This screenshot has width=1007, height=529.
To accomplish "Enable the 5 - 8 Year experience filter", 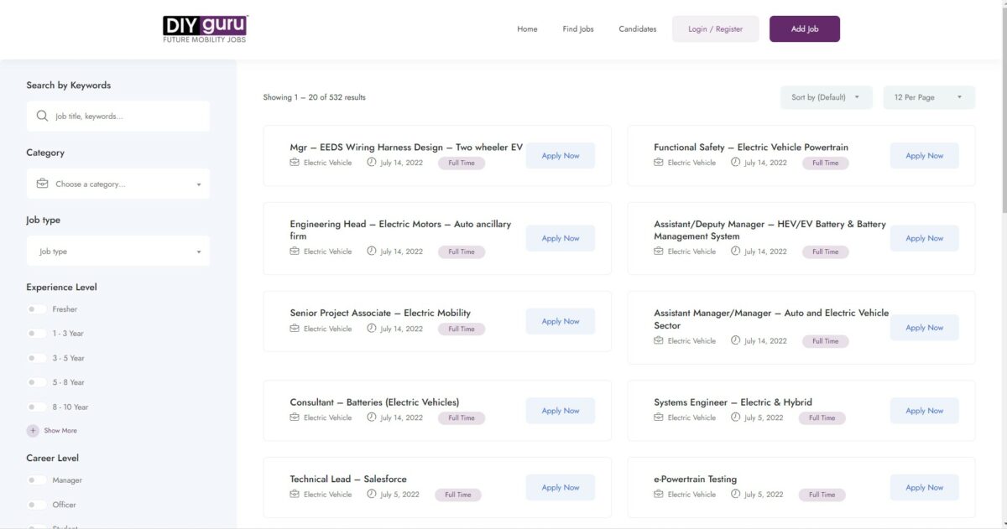I will [36, 382].
